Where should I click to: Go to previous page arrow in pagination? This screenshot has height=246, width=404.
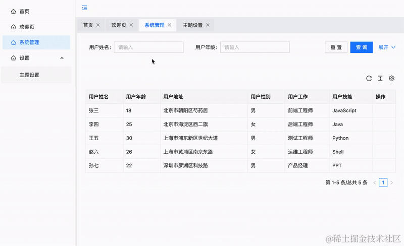tap(375, 182)
